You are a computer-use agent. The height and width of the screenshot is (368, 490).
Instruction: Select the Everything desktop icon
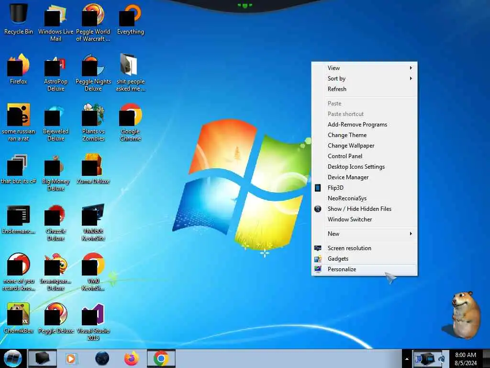tap(130, 19)
